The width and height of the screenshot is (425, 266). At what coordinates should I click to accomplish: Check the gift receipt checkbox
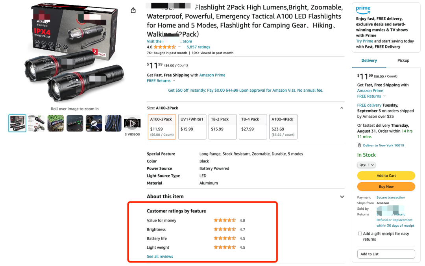[360, 233]
